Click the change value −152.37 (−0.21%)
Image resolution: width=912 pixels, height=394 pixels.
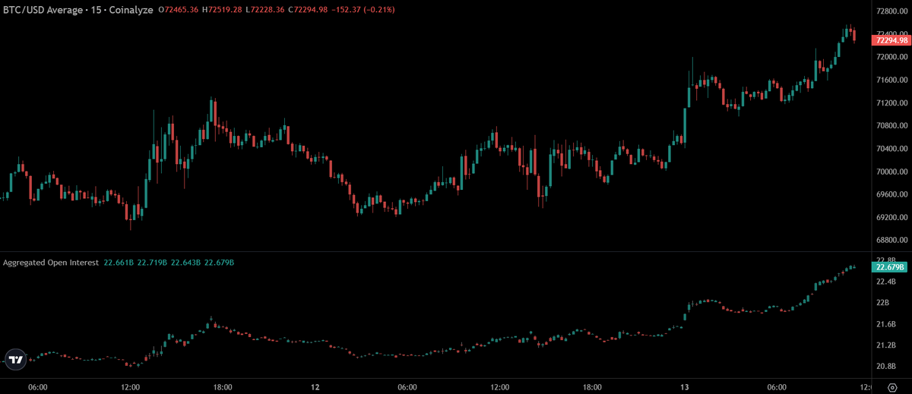tap(363, 10)
